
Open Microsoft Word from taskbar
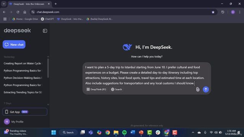[x=133, y=132]
